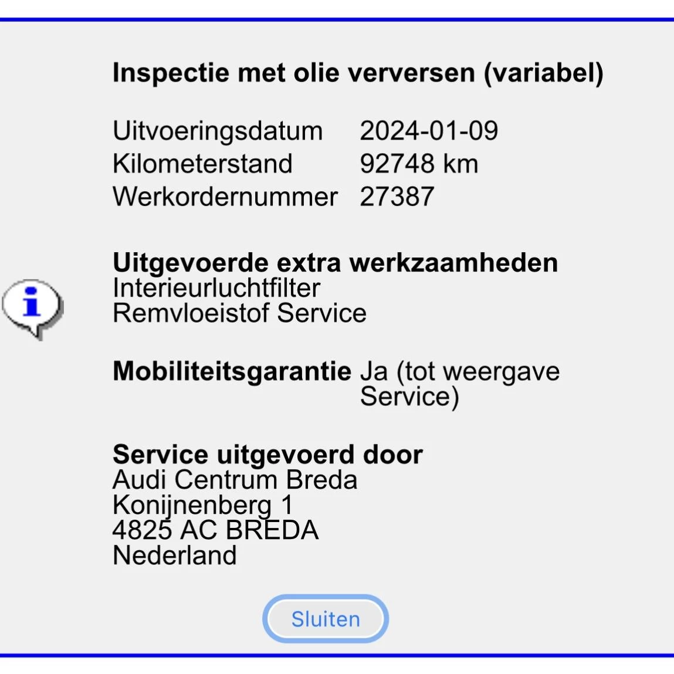Image resolution: width=674 pixels, height=674 pixels.
Task: Click the 92748 km mileage value
Action: 419,164
